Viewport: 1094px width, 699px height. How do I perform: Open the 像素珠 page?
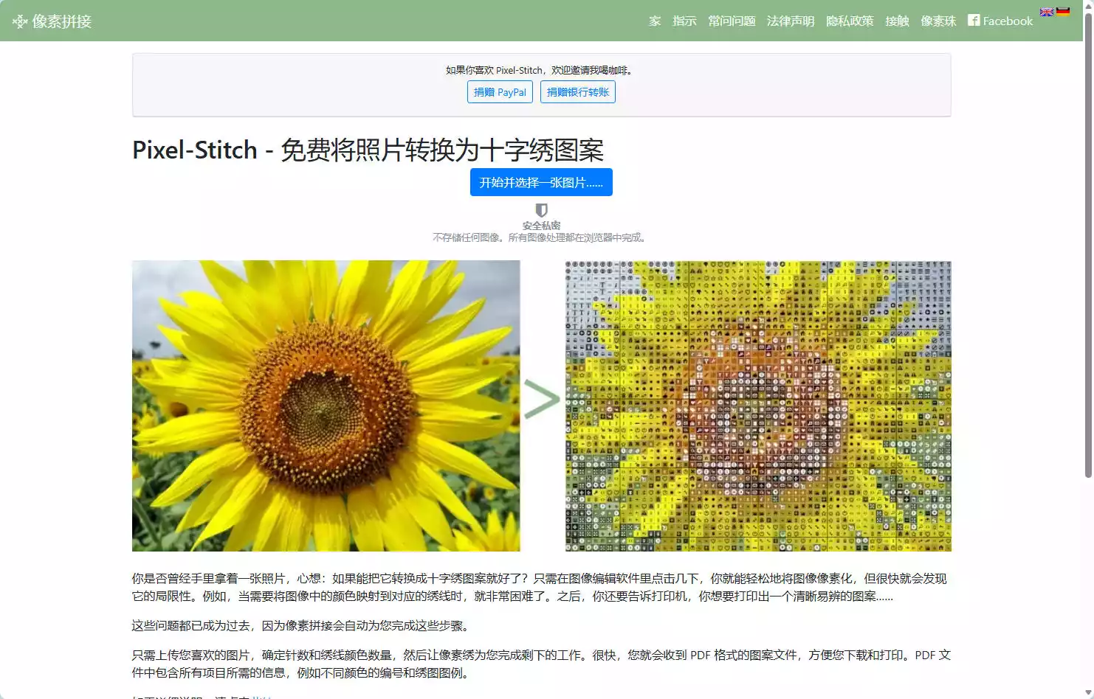point(938,21)
